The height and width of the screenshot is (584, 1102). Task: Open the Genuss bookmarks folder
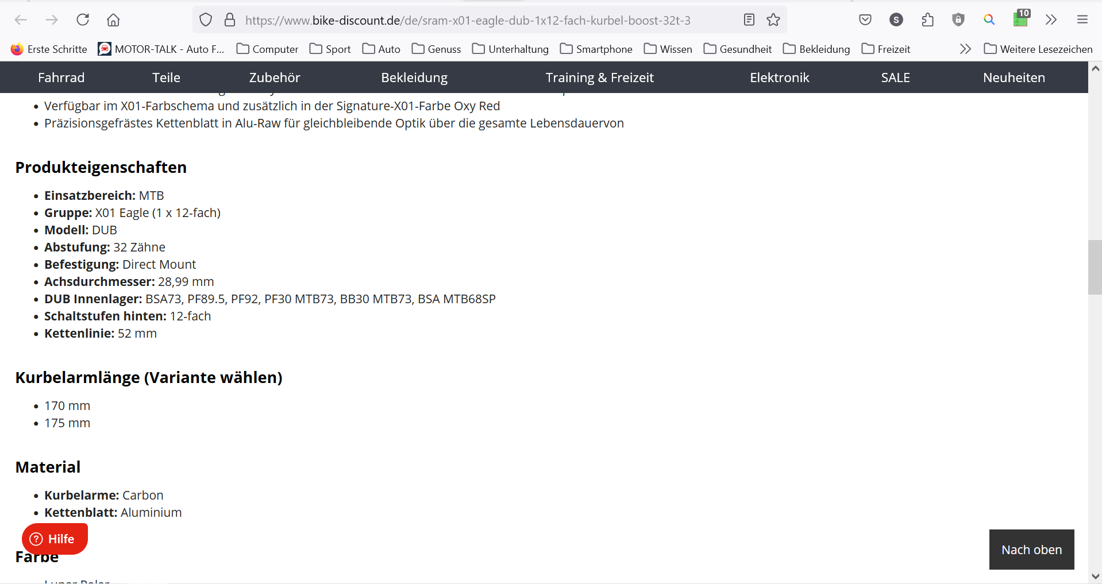(x=437, y=49)
